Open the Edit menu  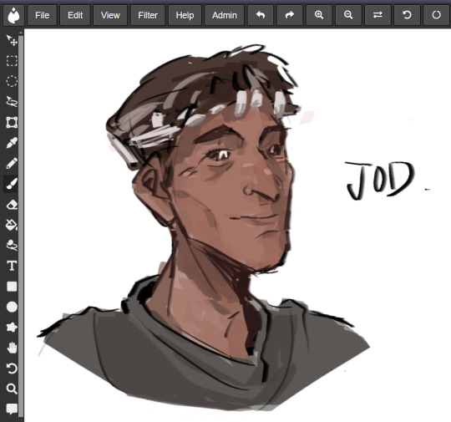pos(75,15)
